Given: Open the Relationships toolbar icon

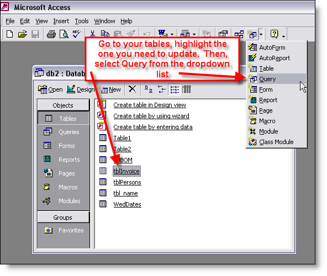Looking at the screenshot, I should point(239,34).
